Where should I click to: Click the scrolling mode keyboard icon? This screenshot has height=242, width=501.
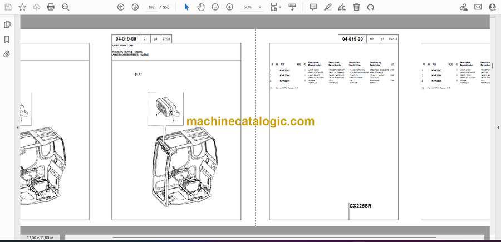point(292,7)
